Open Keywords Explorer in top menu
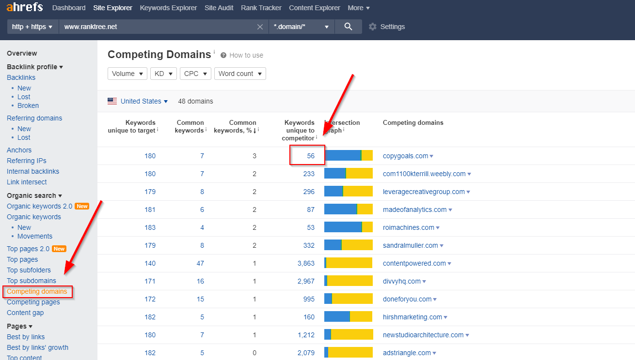This screenshot has width=635, height=360. 168,8
